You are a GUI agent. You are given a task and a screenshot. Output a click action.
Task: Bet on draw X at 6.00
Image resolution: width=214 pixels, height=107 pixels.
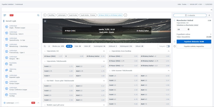(x=74, y=56)
